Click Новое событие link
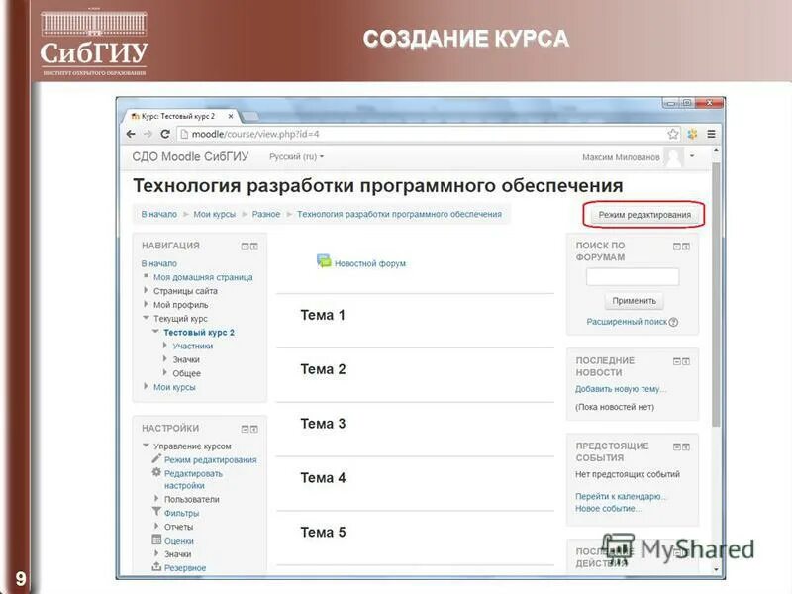The image size is (792, 594). tap(608, 509)
